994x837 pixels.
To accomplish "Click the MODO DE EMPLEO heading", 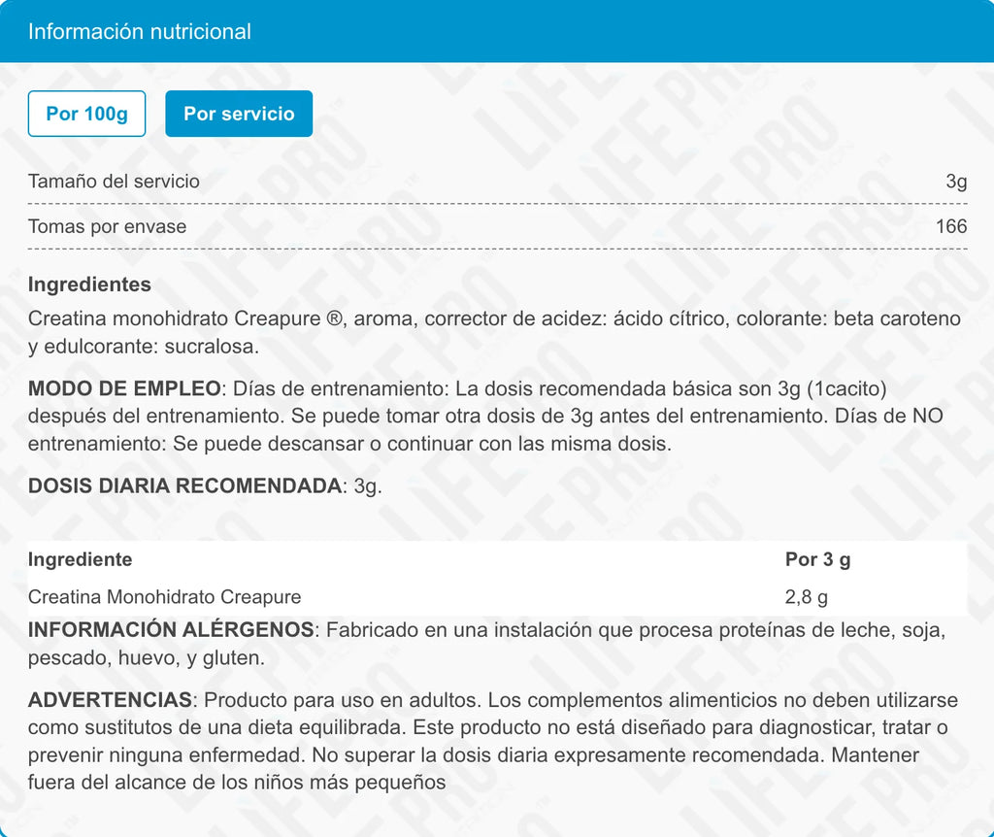I will 124,388.
